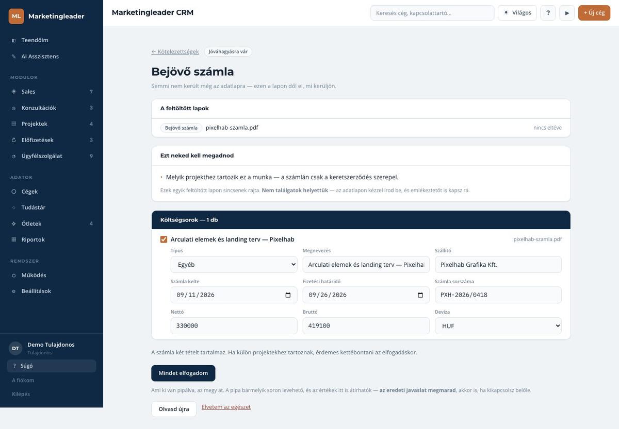Click the question mark help button in top bar
This screenshot has width=619, height=429.
coord(548,13)
